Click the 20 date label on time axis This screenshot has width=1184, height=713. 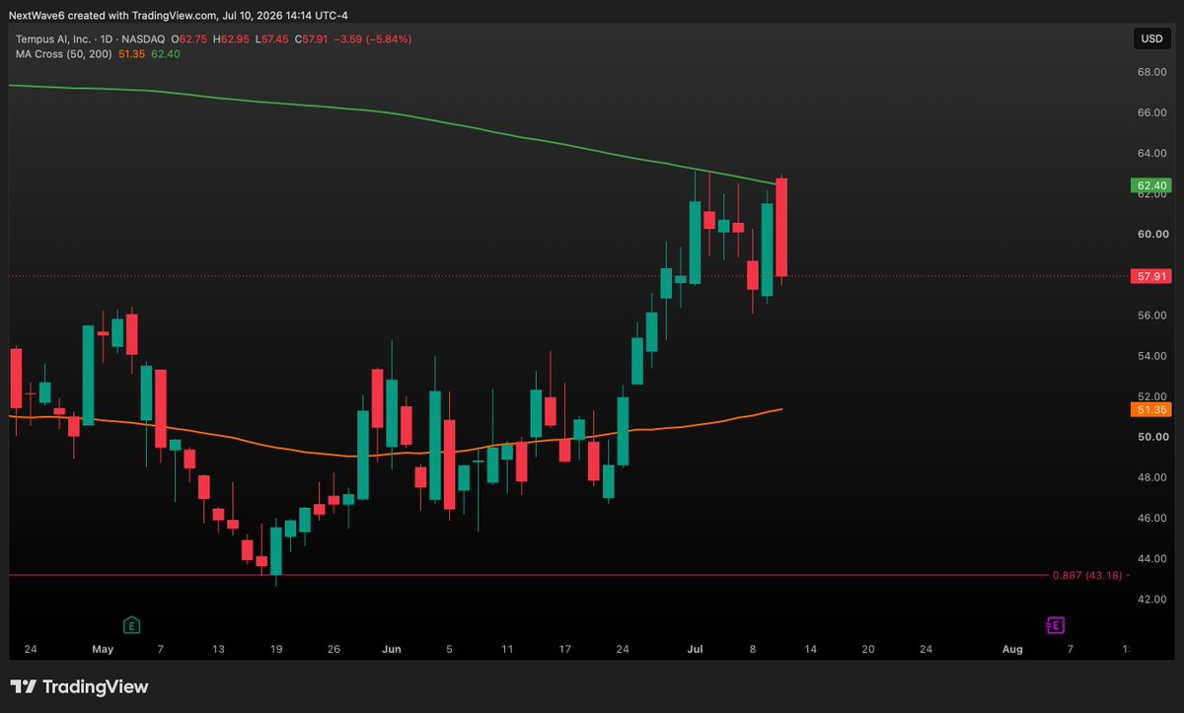pos(867,650)
